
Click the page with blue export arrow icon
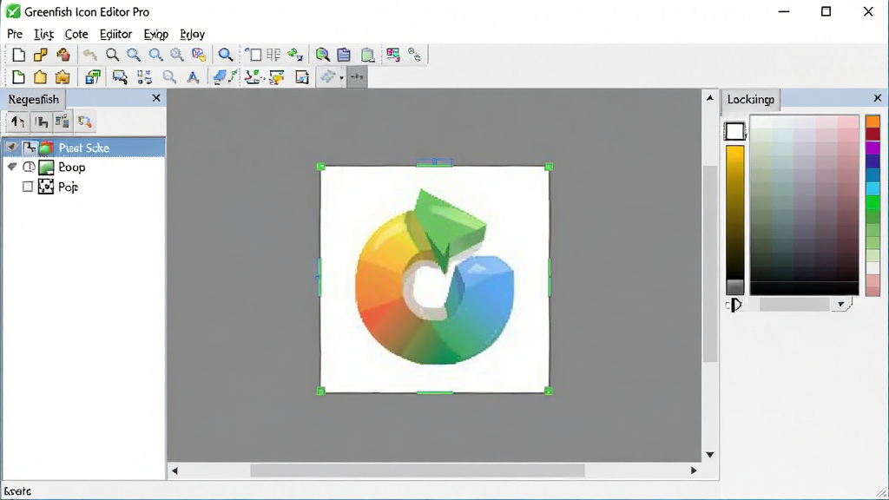tap(301, 76)
